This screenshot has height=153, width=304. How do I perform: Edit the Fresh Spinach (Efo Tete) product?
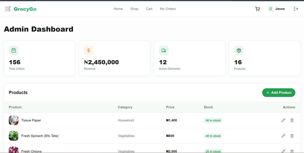point(283,136)
